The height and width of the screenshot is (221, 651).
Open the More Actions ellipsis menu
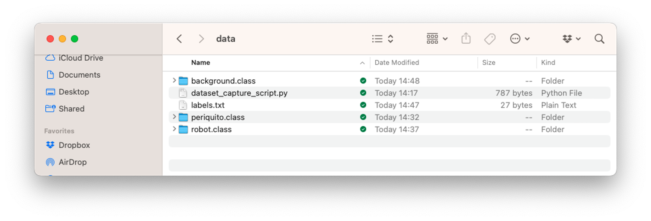pos(520,39)
